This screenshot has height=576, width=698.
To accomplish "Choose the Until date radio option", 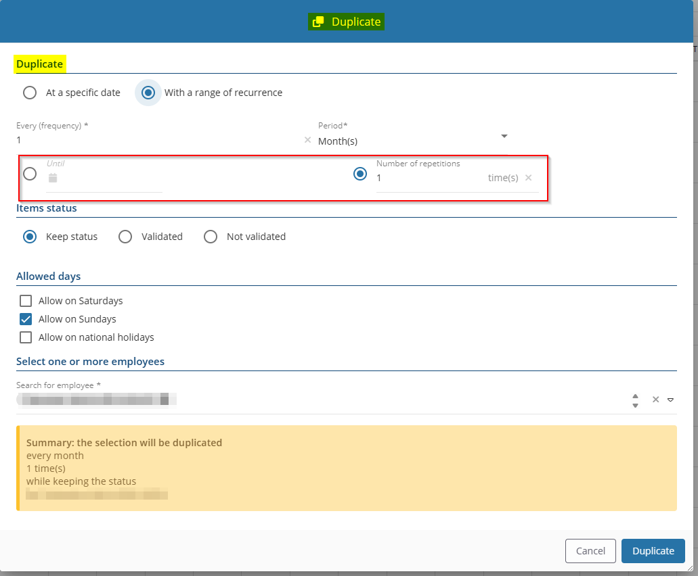I will click(30, 174).
